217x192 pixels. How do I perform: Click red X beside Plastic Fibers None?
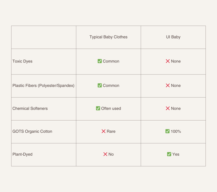(x=168, y=85)
